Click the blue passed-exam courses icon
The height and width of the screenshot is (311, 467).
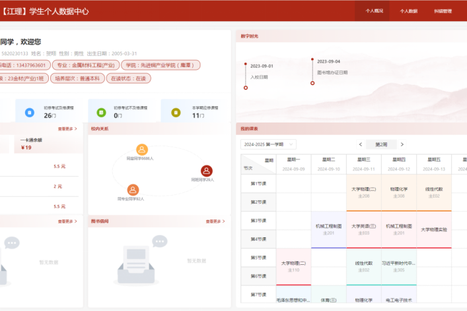(x=29, y=112)
